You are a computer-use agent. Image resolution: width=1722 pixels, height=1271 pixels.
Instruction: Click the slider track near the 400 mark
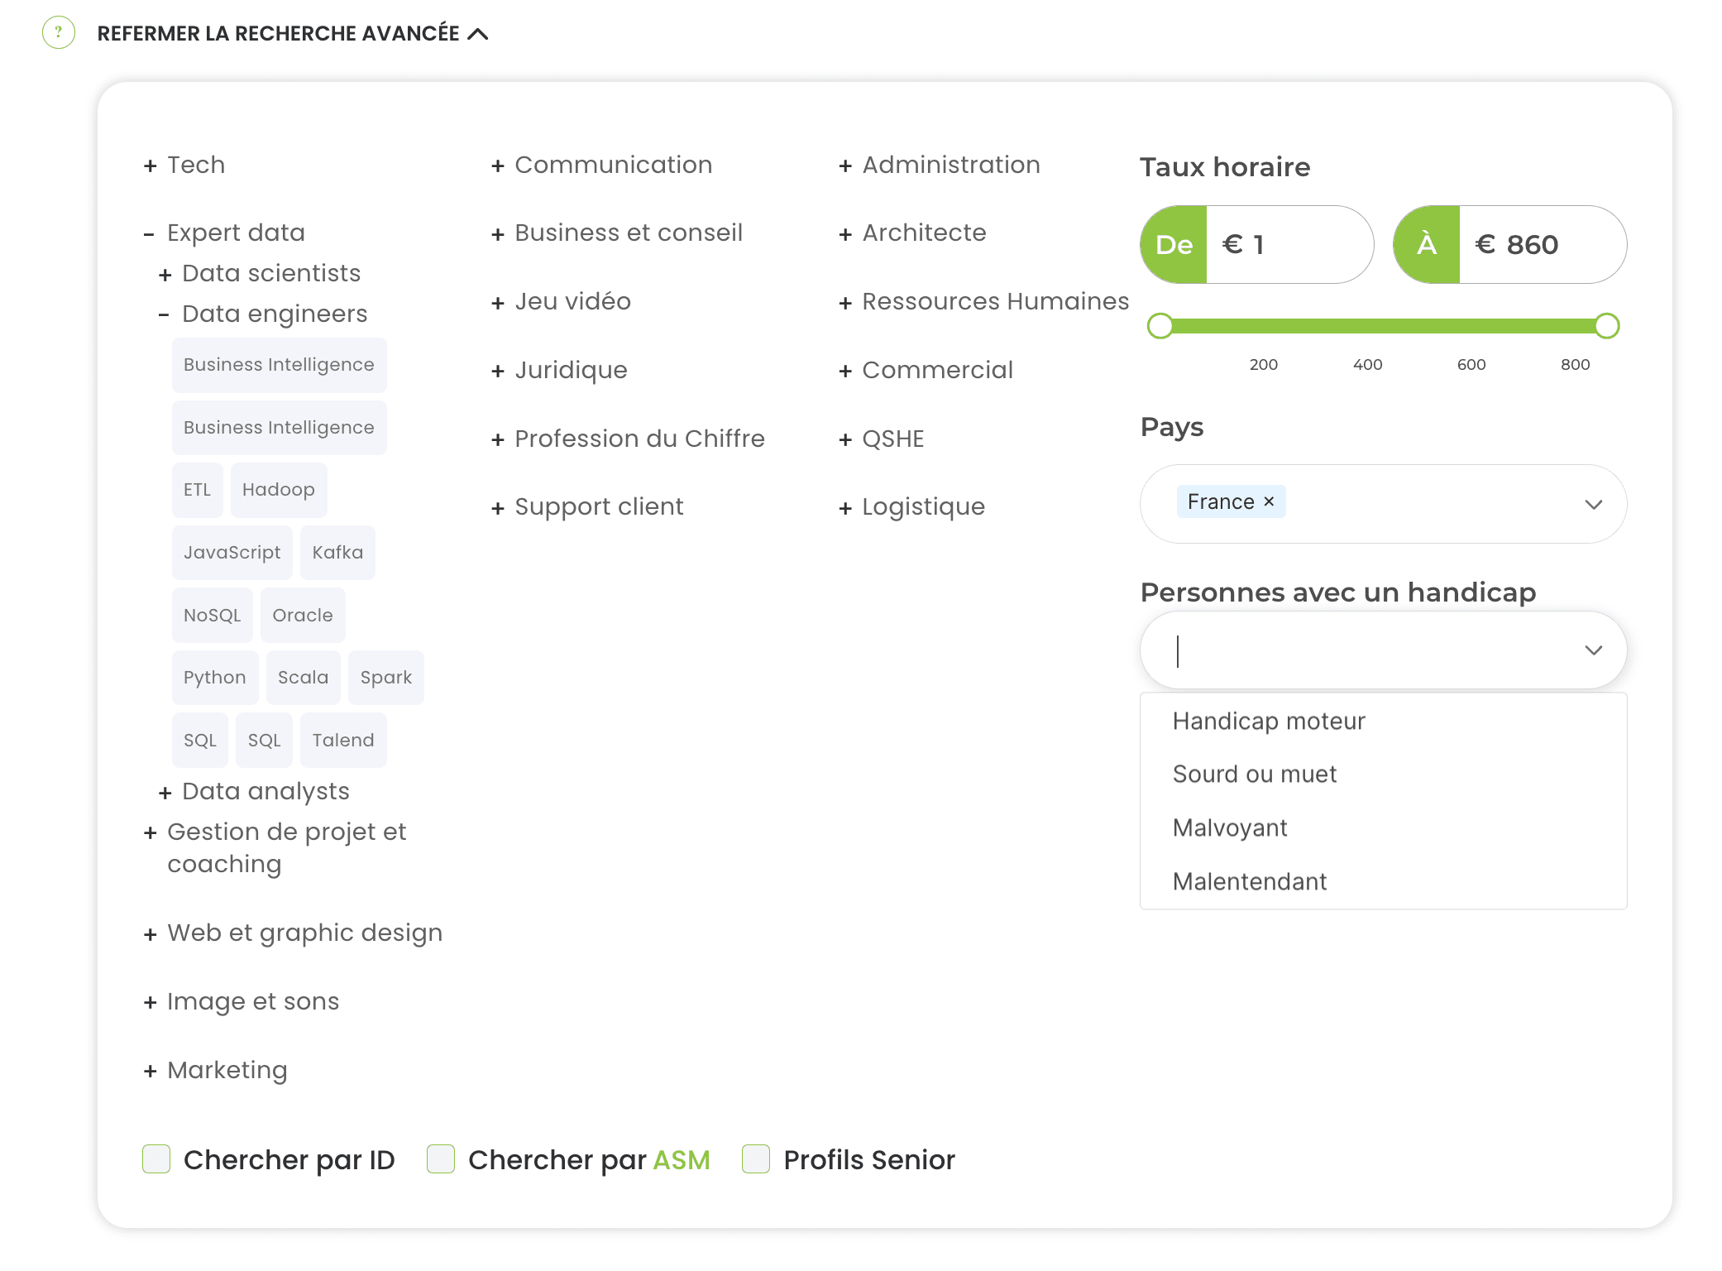point(1368,326)
